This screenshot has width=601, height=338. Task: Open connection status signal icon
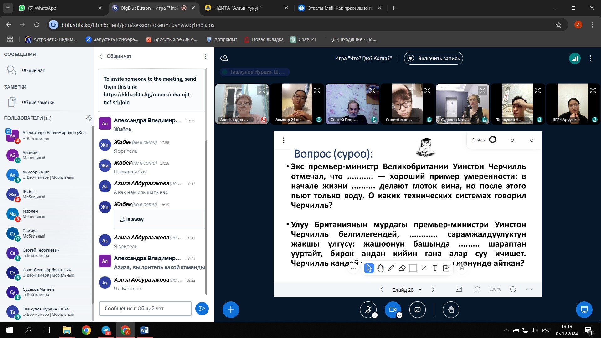pyautogui.click(x=575, y=58)
